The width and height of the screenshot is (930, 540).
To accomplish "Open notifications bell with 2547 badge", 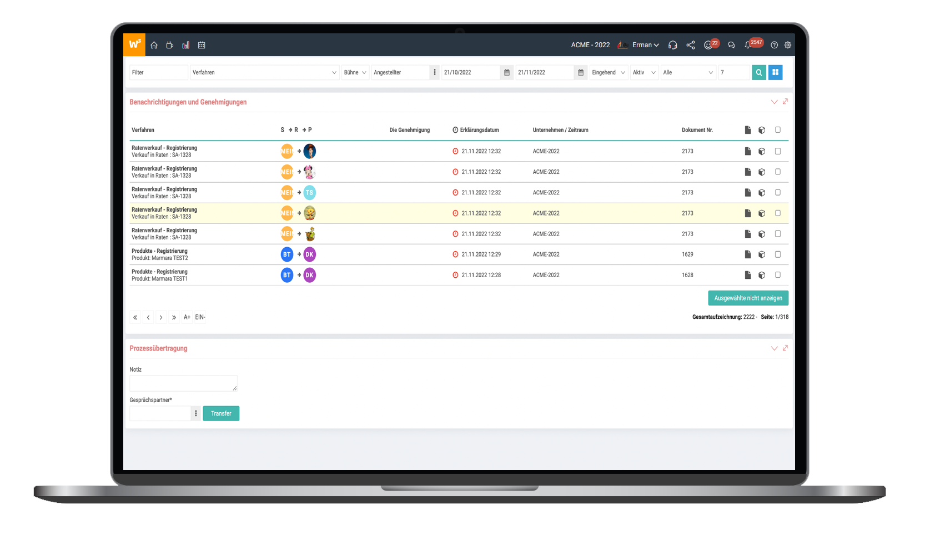I will tap(748, 45).
